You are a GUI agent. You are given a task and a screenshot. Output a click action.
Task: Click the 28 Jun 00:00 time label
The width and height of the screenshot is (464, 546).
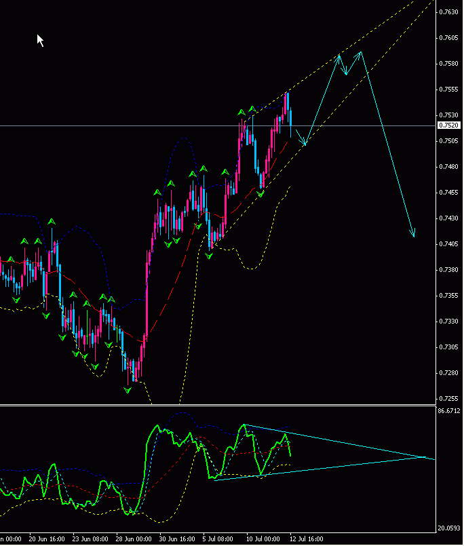coord(134,539)
